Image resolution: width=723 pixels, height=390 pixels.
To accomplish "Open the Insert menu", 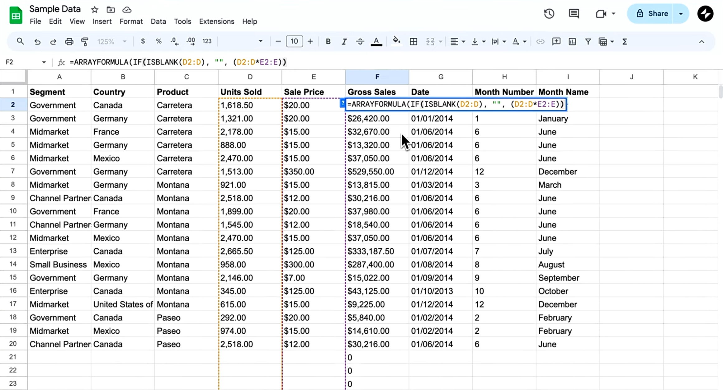I will 102,21.
